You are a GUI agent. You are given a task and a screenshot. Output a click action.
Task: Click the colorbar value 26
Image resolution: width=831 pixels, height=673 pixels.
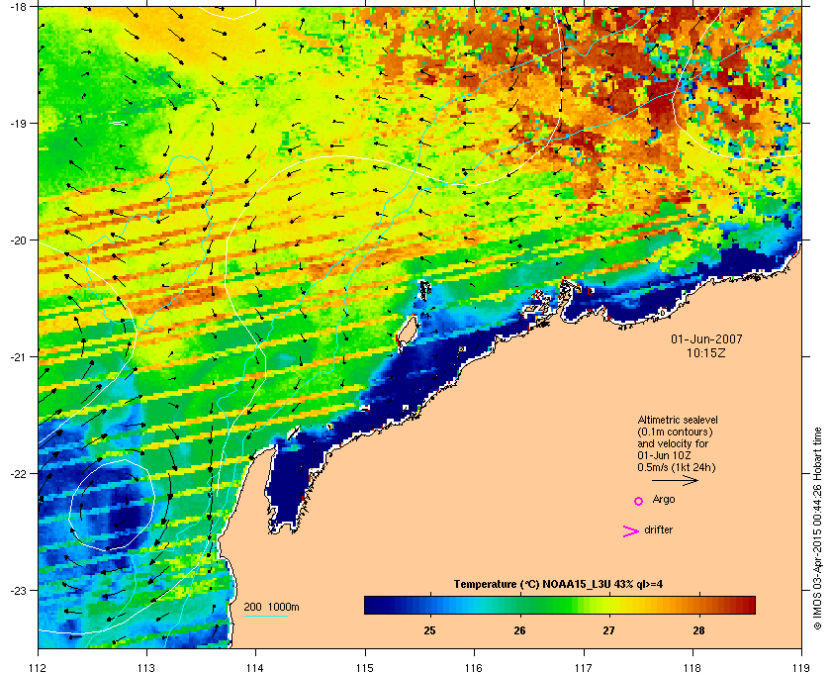[x=519, y=630]
